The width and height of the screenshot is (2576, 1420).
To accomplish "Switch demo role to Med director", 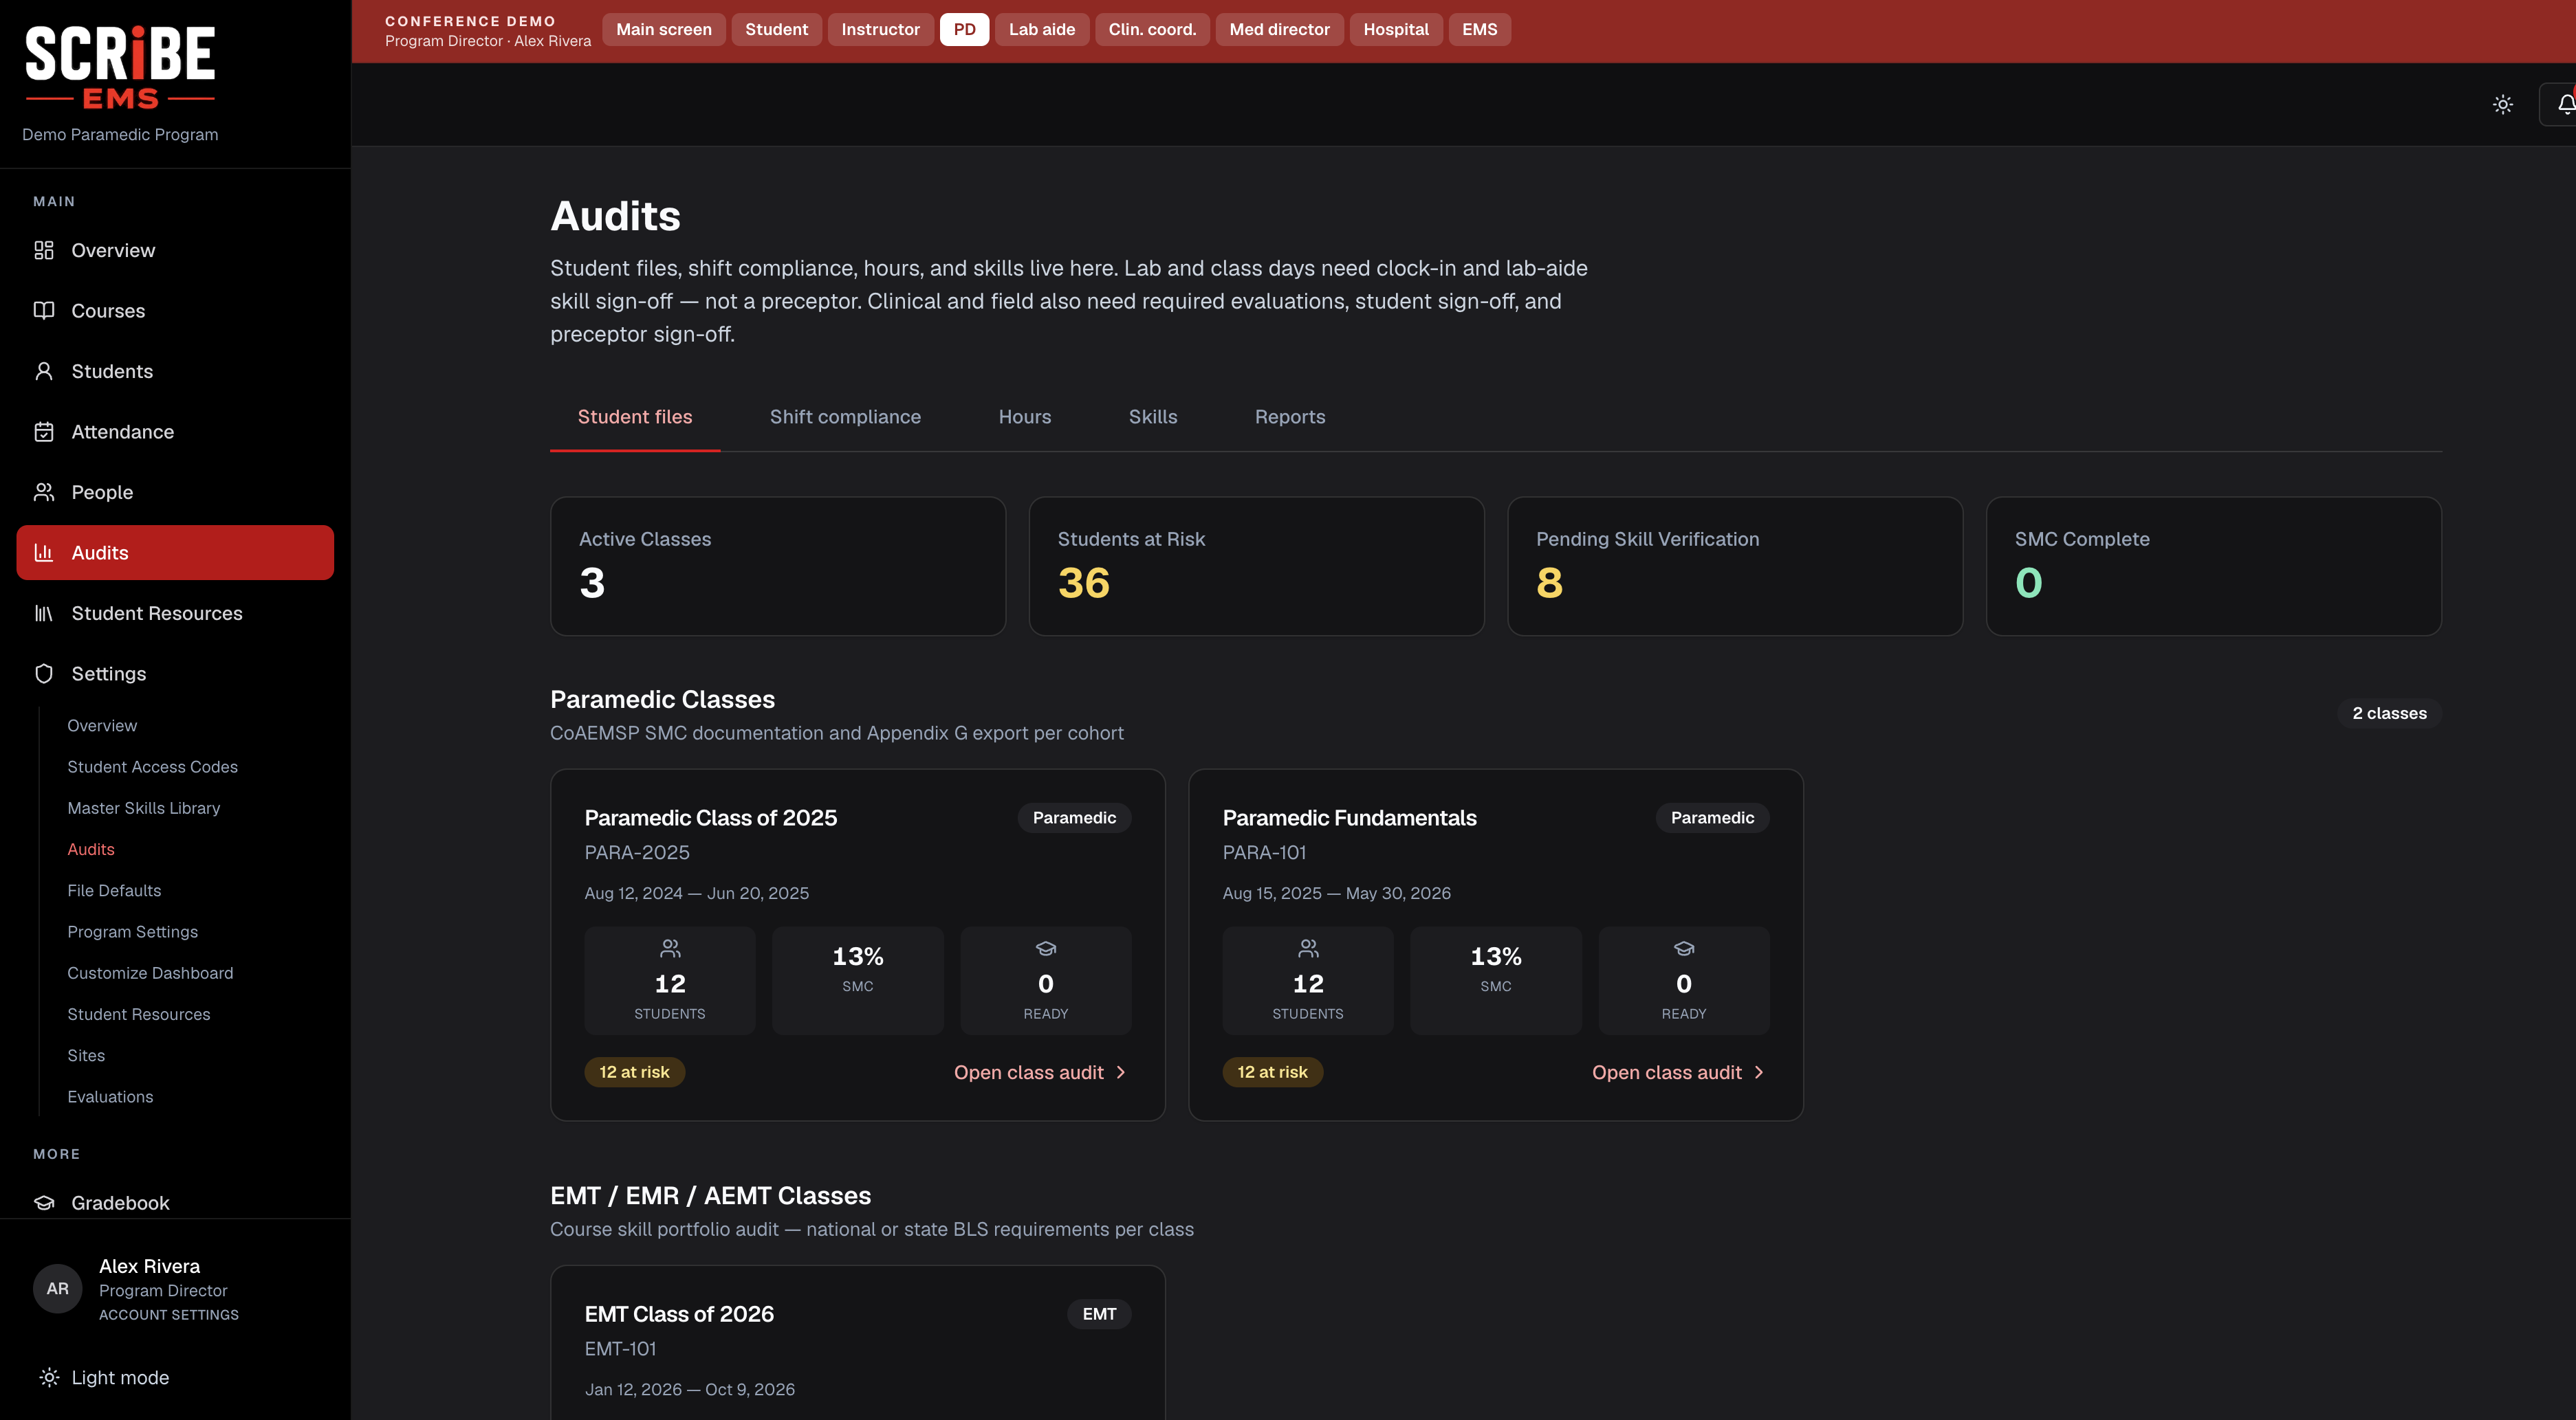I will pyautogui.click(x=1279, y=29).
